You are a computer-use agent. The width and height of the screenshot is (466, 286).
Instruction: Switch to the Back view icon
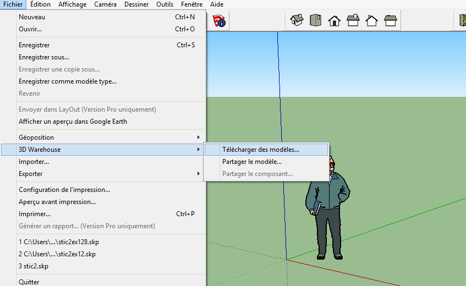click(x=372, y=21)
